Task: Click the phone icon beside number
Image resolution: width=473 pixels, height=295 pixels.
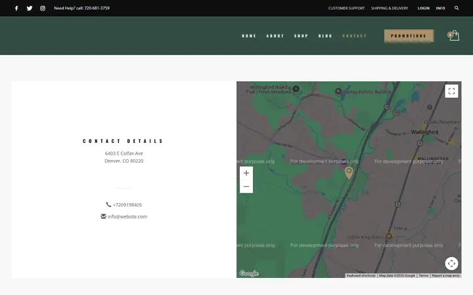Action: [x=108, y=205]
